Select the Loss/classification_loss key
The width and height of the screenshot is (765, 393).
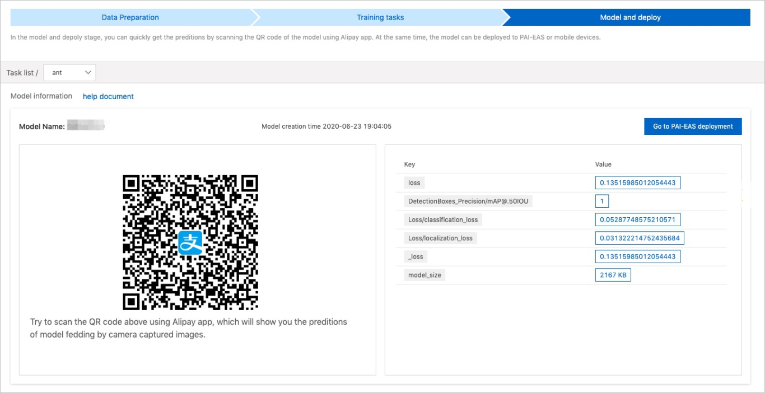(443, 220)
